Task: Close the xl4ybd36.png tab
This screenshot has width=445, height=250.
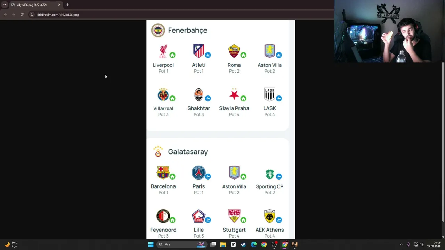Action: [59, 5]
